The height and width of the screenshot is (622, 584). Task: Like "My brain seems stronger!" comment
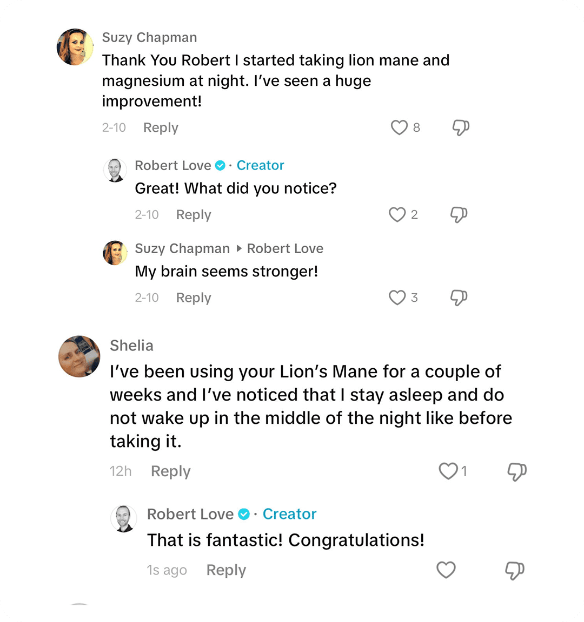(x=397, y=298)
